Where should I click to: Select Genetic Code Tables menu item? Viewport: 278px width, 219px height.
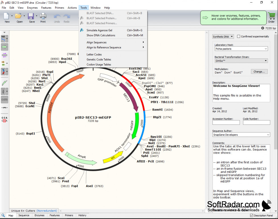click(x=113, y=60)
